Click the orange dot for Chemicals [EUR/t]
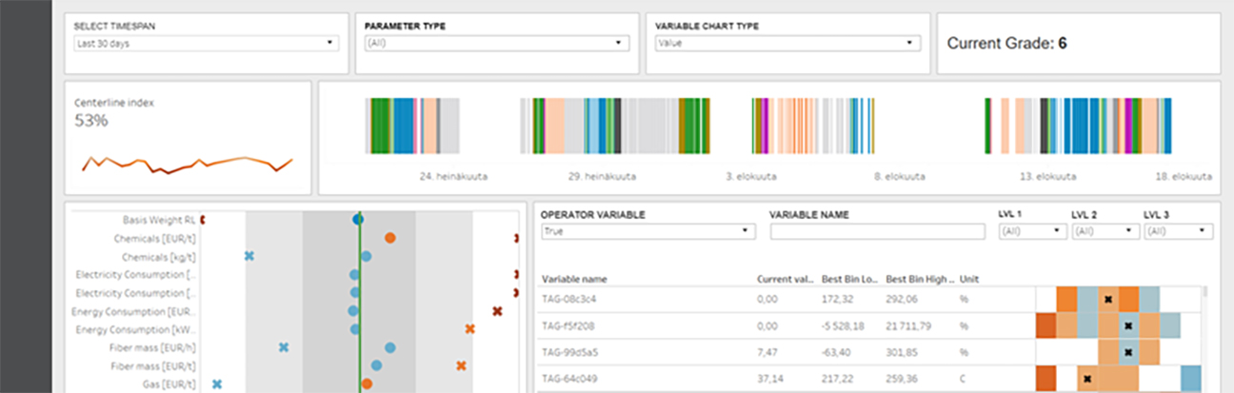Image resolution: width=1234 pixels, height=393 pixels. 390,238
